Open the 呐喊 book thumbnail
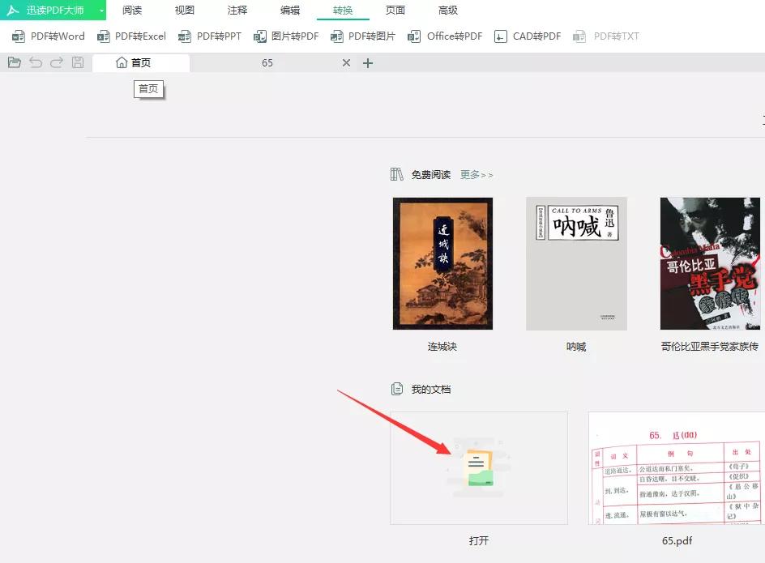The width and height of the screenshot is (765, 563). click(x=575, y=263)
